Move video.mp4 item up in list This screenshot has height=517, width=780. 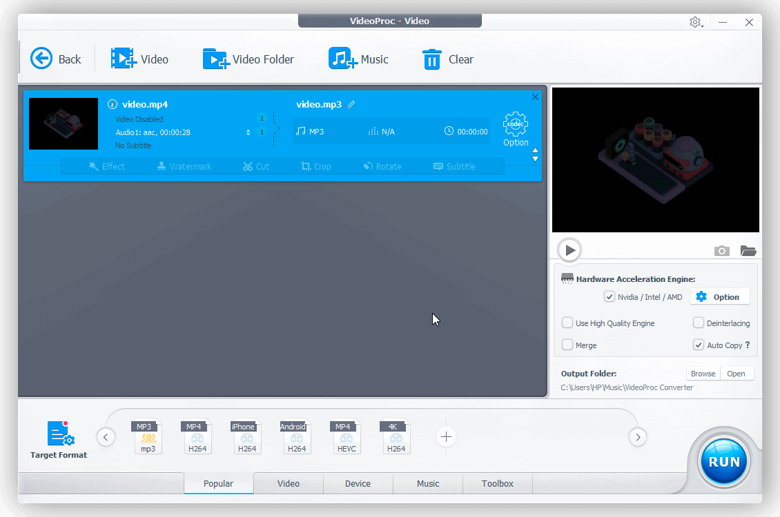tap(535, 150)
